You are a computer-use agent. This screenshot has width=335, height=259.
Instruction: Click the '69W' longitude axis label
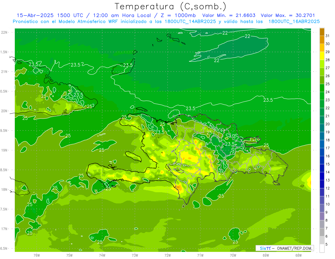266,255
